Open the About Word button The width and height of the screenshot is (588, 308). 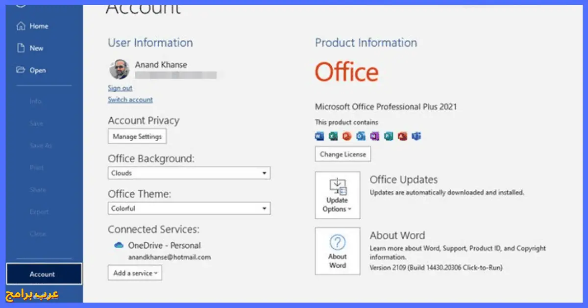point(338,251)
